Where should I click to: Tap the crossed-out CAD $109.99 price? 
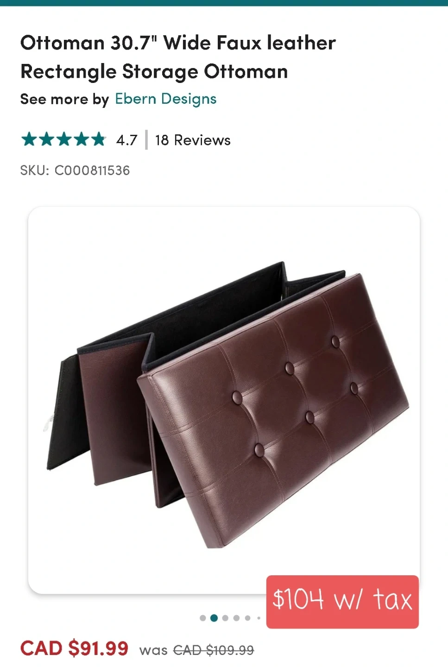click(214, 650)
